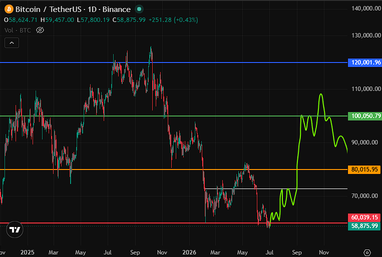Click the change value +251.28 (+0.43%)
Screen dimensions: 382x257
173,20
